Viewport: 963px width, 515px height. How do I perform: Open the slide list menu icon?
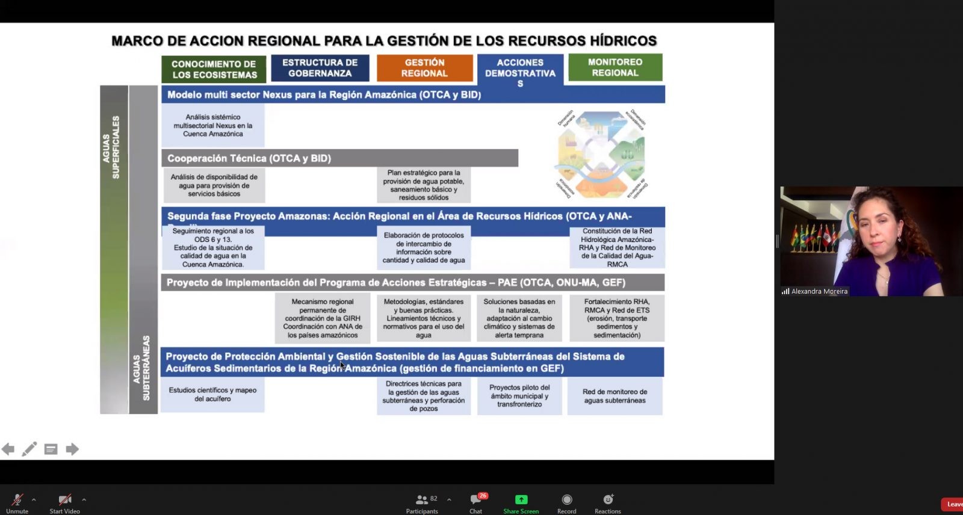pyautogui.click(x=51, y=449)
